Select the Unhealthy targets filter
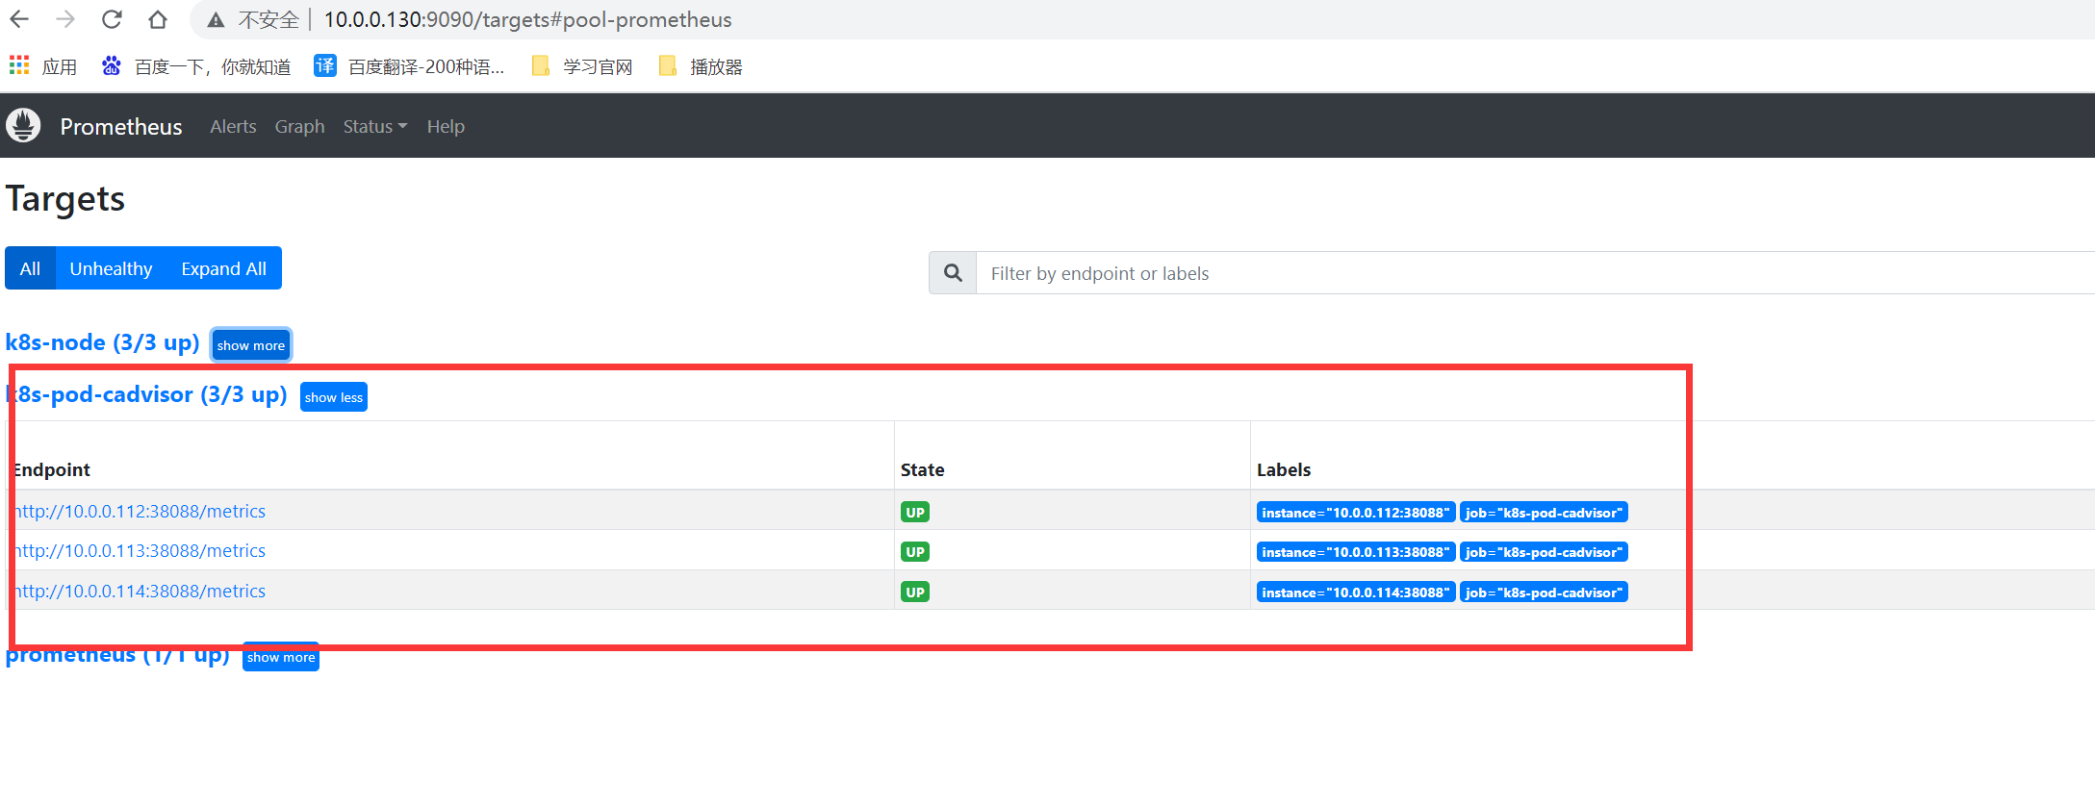Screen dimensions: 2095x807 (111, 268)
